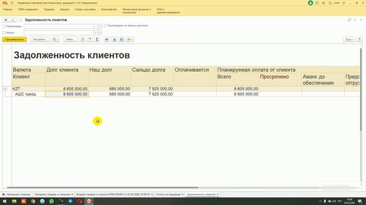Open the Еще dropdown menu
366x205 pixels.
[x=349, y=39]
